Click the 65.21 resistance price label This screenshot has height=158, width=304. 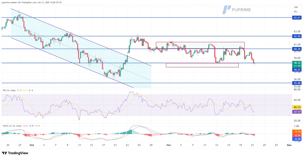297,18
